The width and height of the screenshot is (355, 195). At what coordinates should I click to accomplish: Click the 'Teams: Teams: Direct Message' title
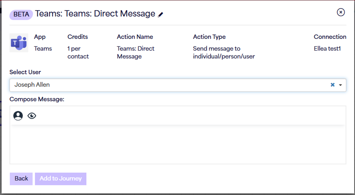click(x=95, y=14)
